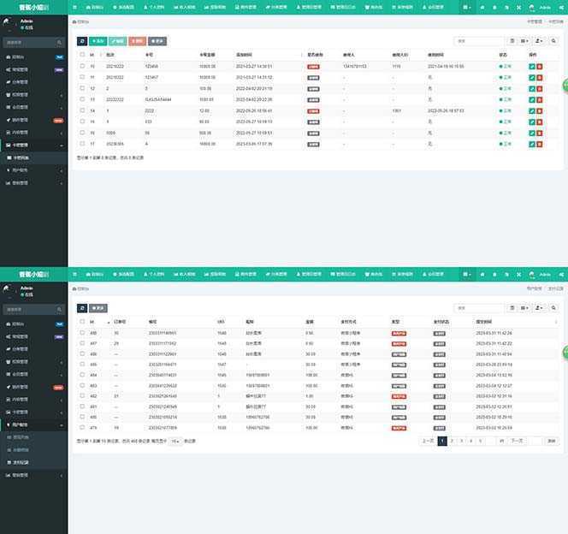Click refresh icon above the top card table
Viewport: 568px width, 534px height.
(82, 41)
